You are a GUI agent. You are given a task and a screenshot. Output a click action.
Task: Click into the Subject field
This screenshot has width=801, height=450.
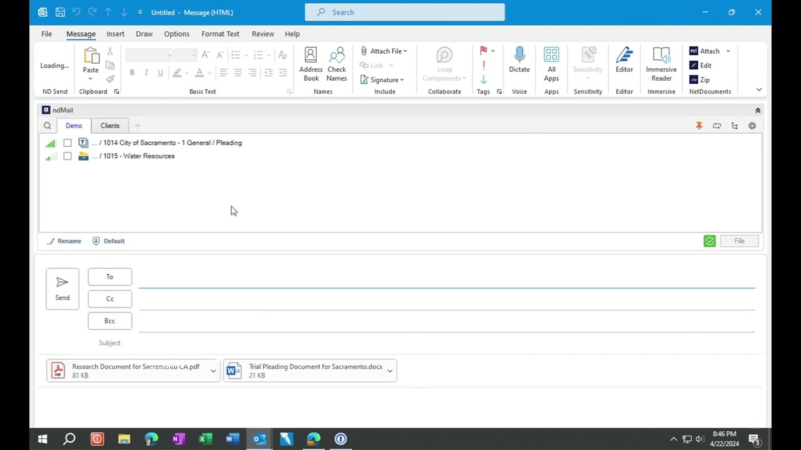tap(447, 343)
